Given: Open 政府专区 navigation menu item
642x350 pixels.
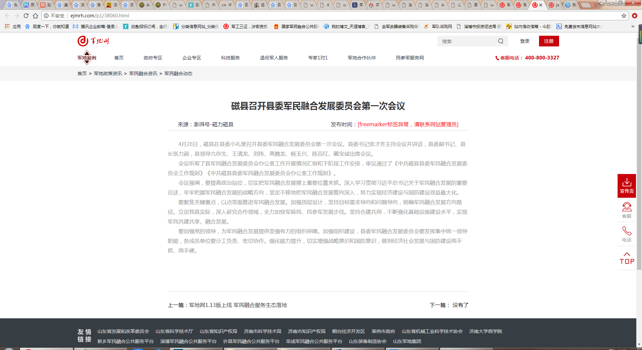Looking at the screenshot, I should pyautogui.click(x=153, y=58).
